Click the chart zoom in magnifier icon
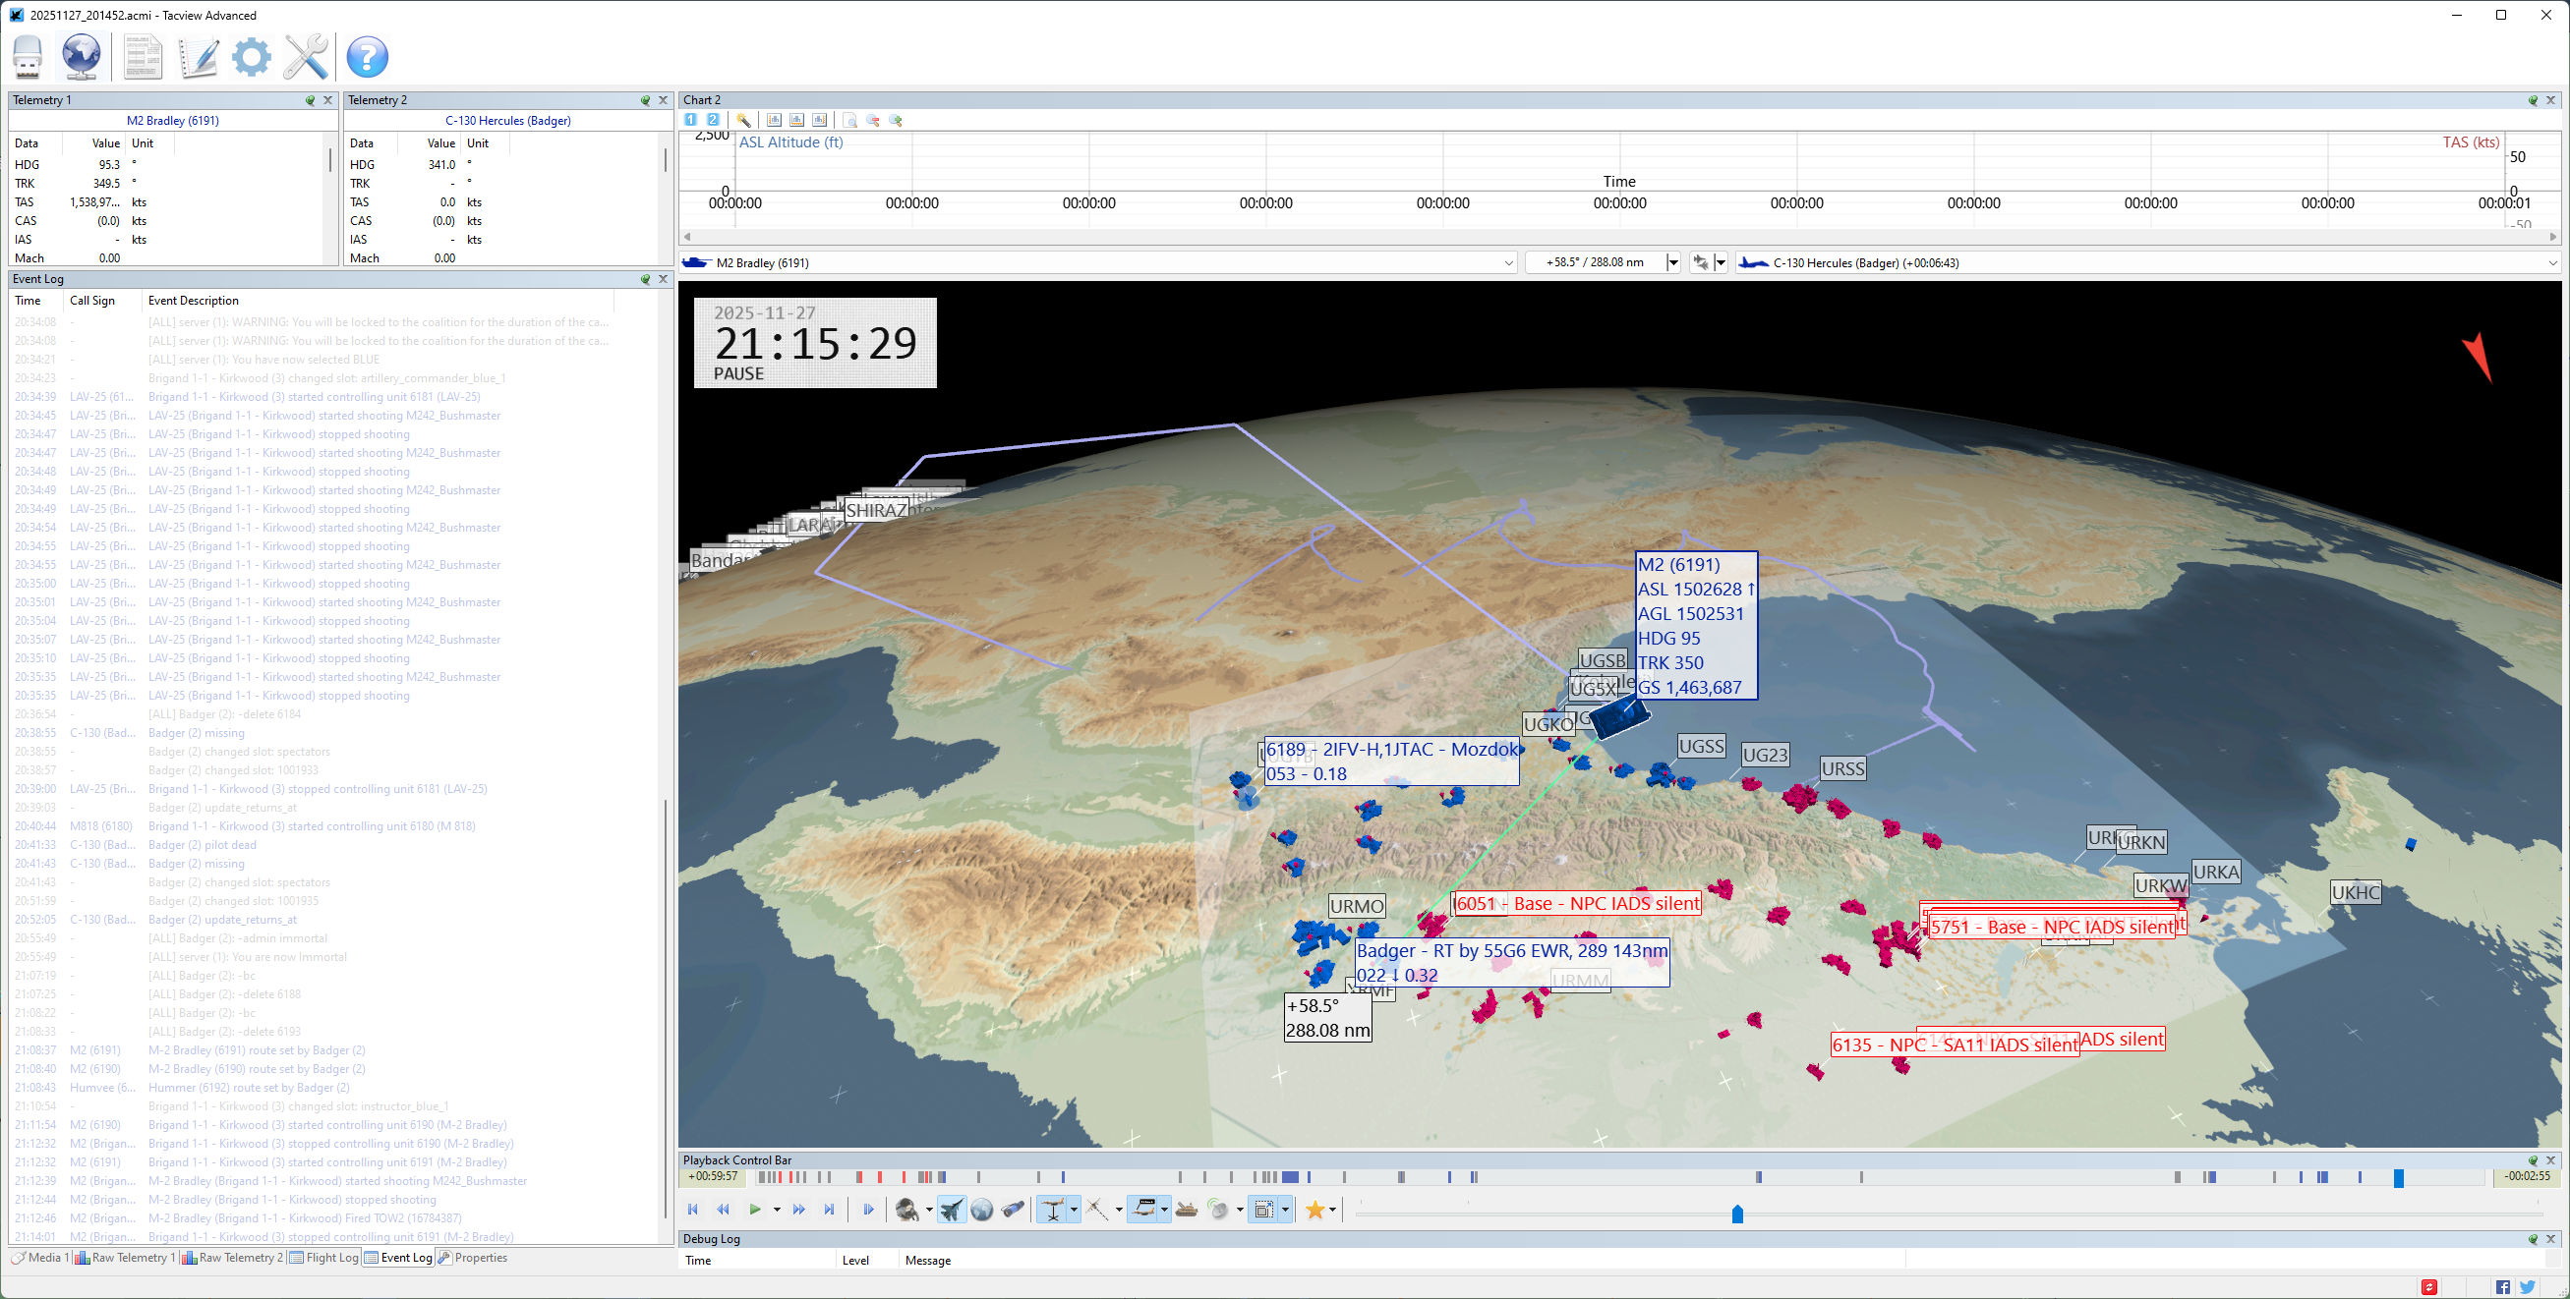This screenshot has height=1299, width=2570. 896,120
